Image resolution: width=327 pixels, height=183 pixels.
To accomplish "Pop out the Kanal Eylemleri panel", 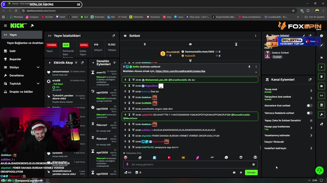I will point(310,80).
